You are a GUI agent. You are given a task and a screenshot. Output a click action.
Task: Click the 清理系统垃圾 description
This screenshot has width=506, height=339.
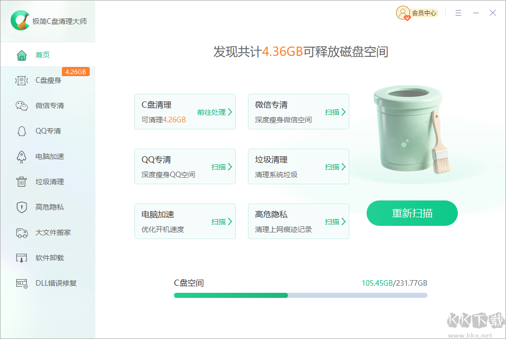276,175
